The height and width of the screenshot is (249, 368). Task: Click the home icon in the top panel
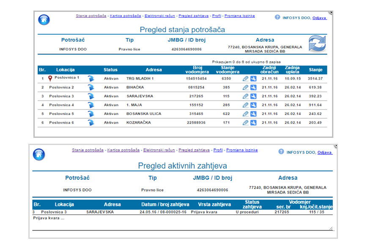pos(44,20)
